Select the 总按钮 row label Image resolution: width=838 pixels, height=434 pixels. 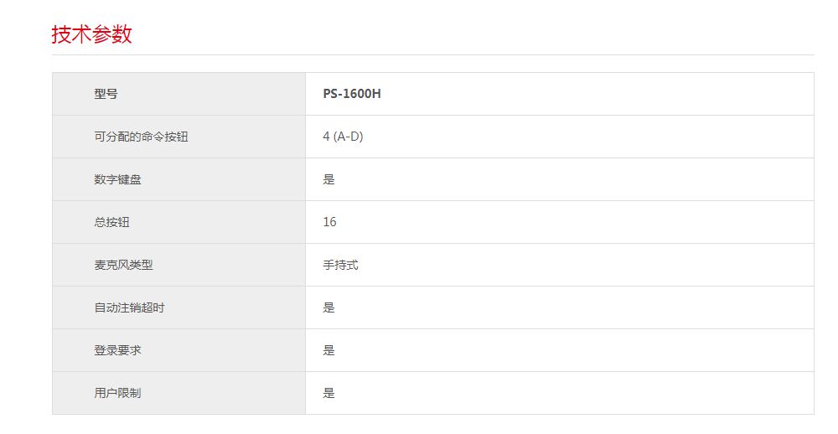tap(111, 222)
